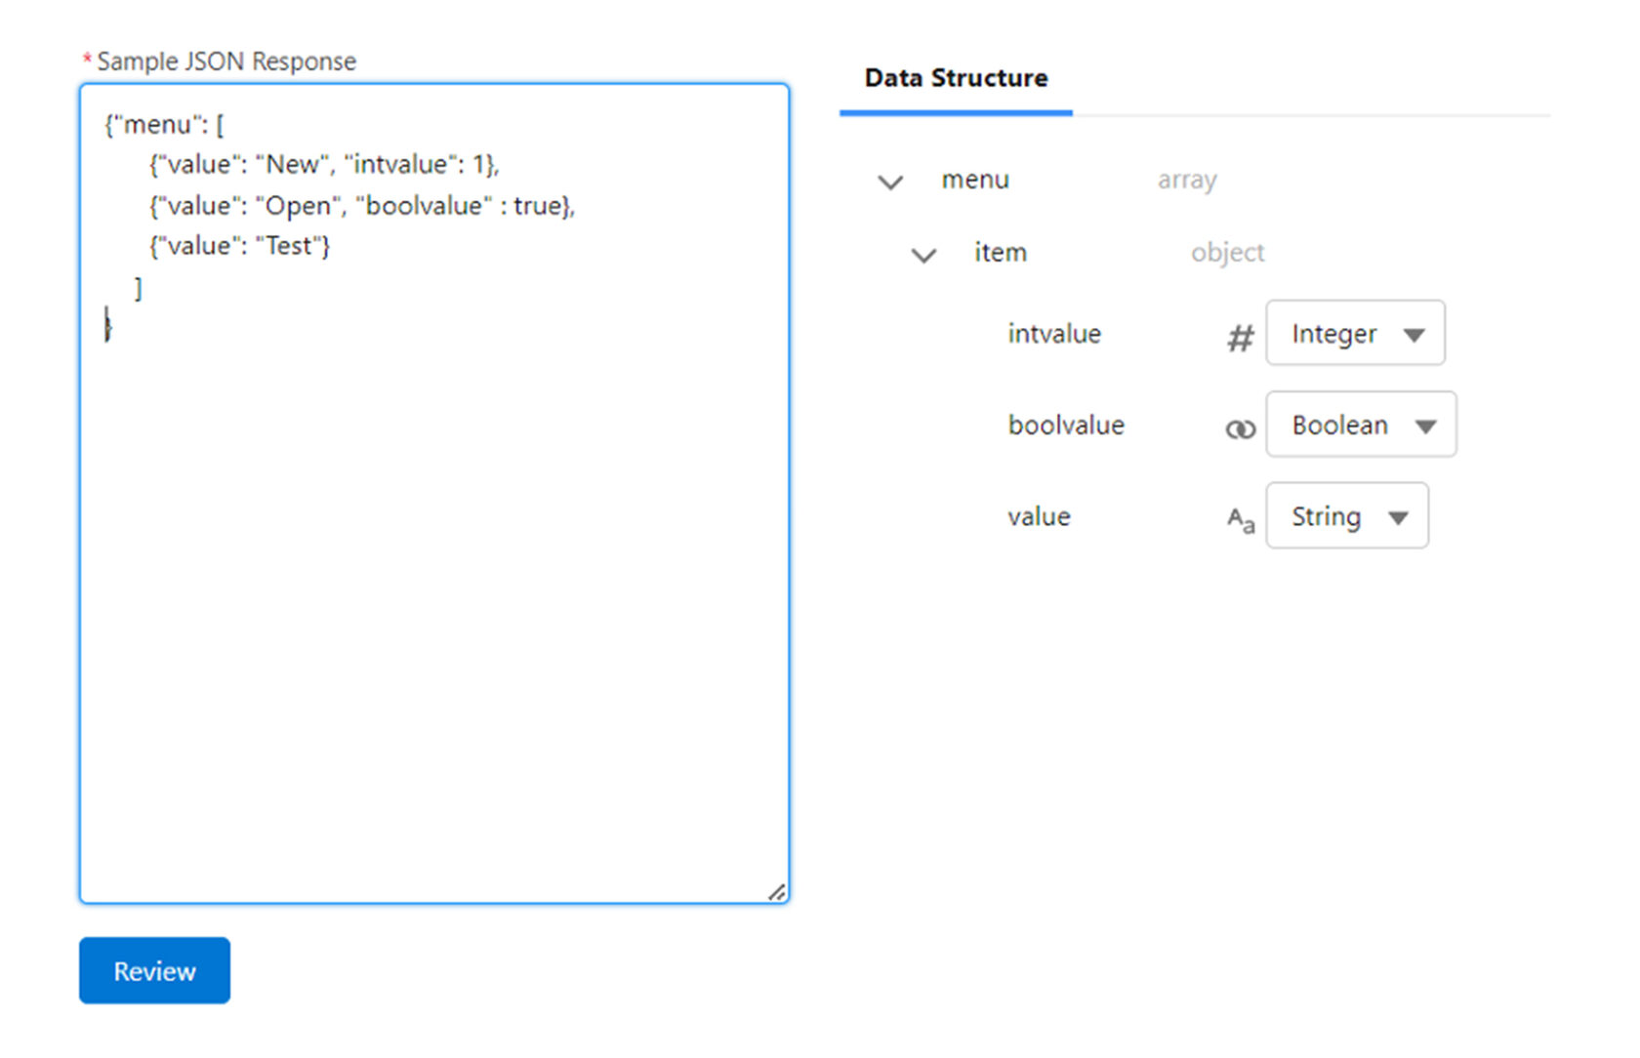Viewport: 1640px width, 1058px height.
Task: Switch to the Data Structure tab
Action: pyautogui.click(x=956, y=78)
